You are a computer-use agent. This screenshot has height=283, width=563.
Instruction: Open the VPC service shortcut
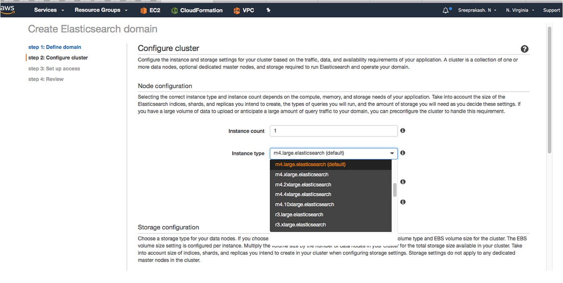pos(243,10)
